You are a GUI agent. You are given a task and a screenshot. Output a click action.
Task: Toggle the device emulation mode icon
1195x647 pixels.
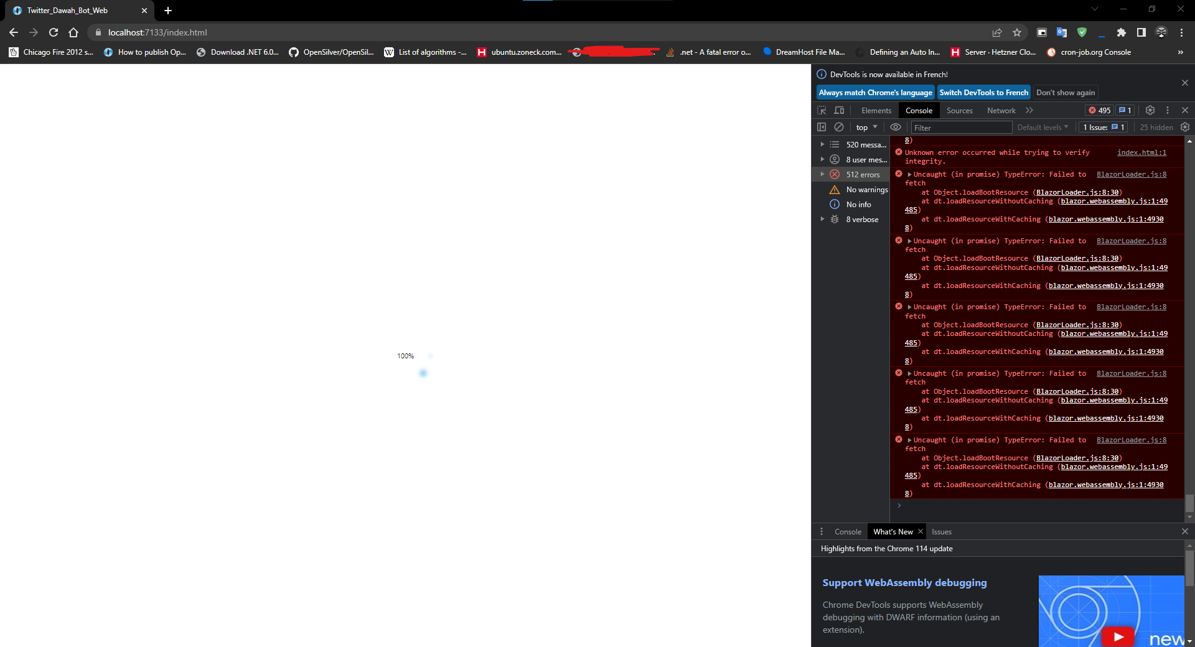839,110
